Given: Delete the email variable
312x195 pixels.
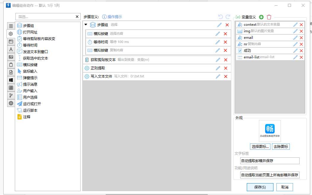Looking at the screenshot, I should coord(301,38).
